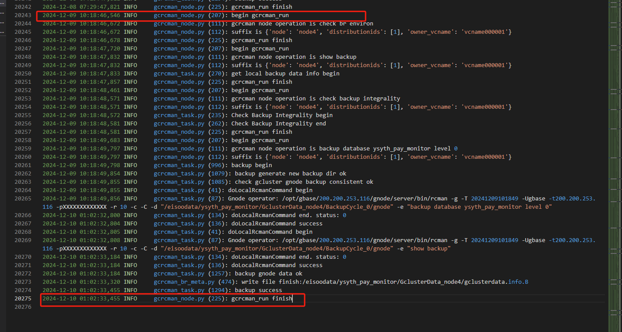Select the timestamp 2024-12-08 07:29:47,821
The width and height of the screenshot is (622, 332).
point(82,7)
